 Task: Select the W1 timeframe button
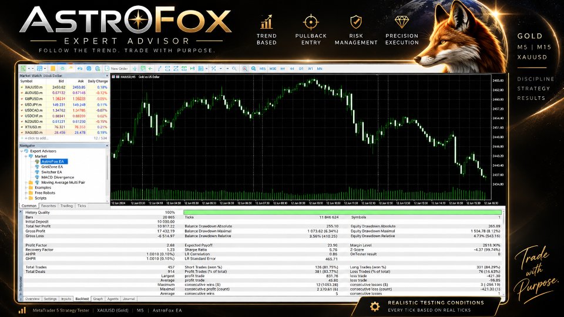click(310, 68)
